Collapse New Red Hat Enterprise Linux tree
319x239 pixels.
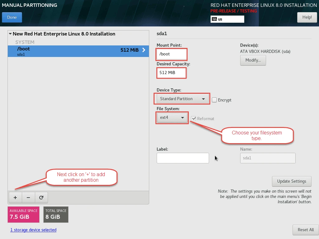[10, 34]
